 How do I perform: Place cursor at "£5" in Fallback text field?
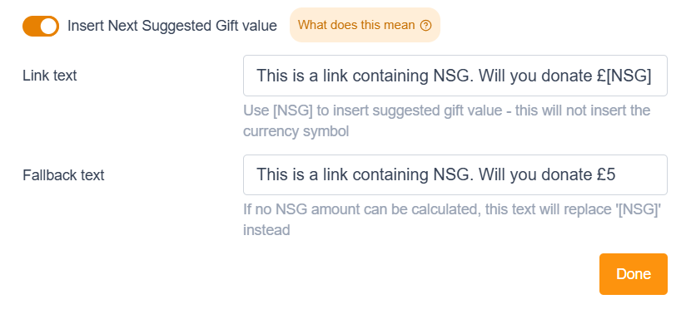click(x=606, y=175)
